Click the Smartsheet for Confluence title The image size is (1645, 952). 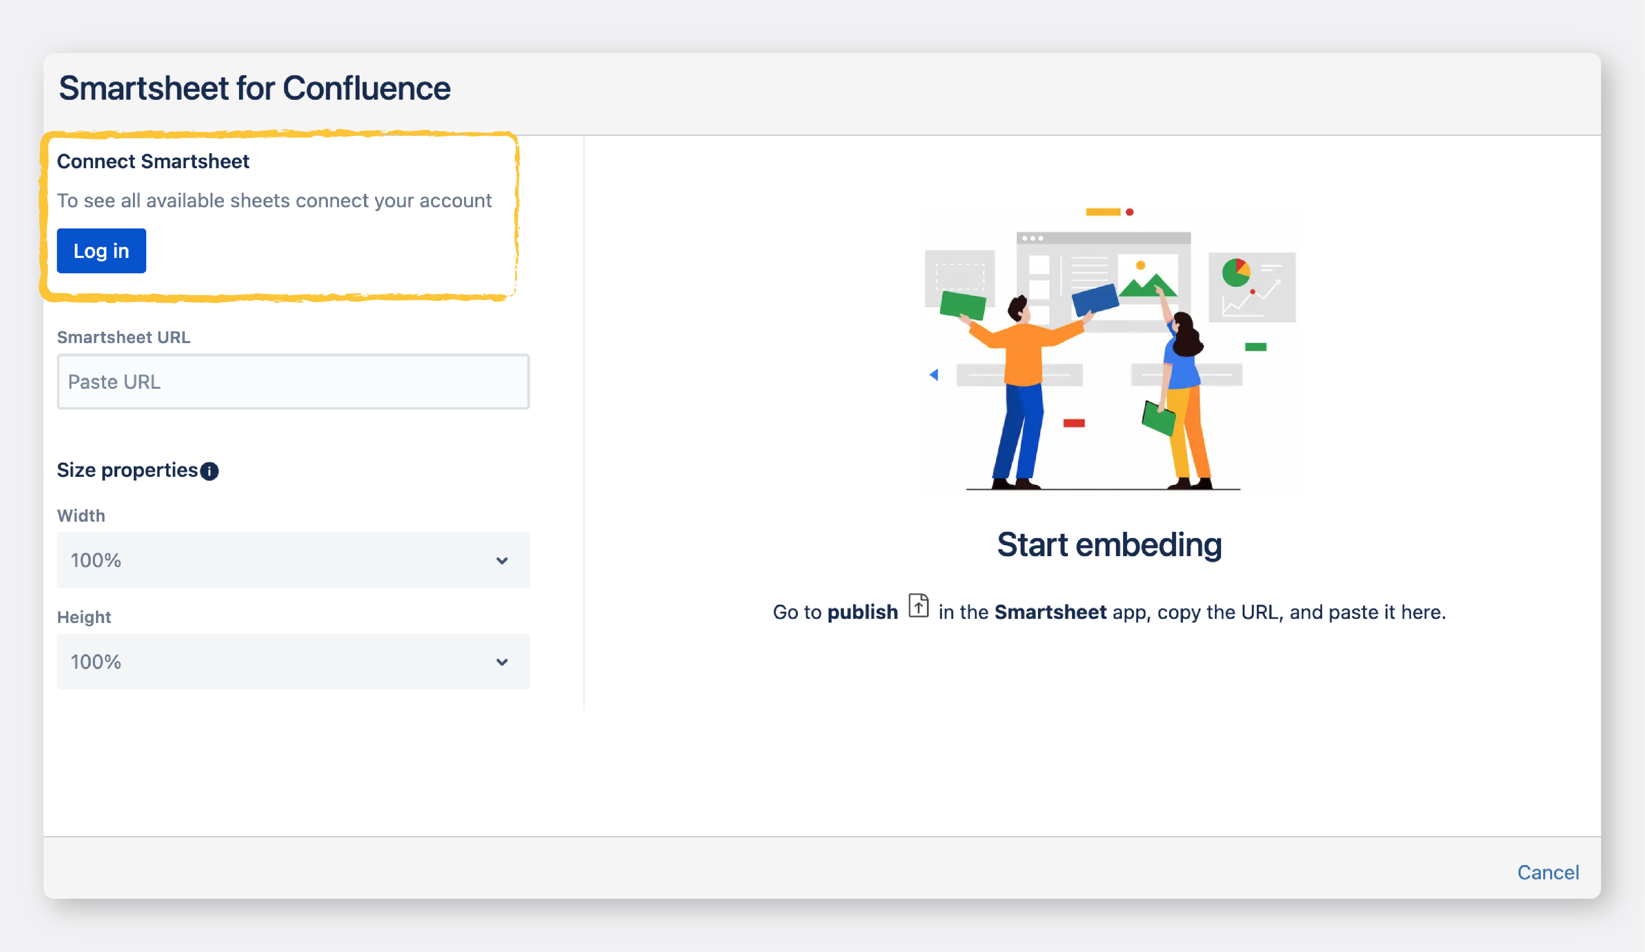[x=255, y=88]
